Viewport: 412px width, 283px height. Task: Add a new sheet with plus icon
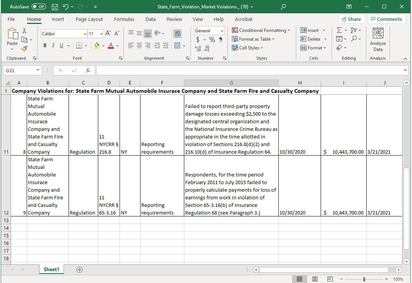pos(79,270)
